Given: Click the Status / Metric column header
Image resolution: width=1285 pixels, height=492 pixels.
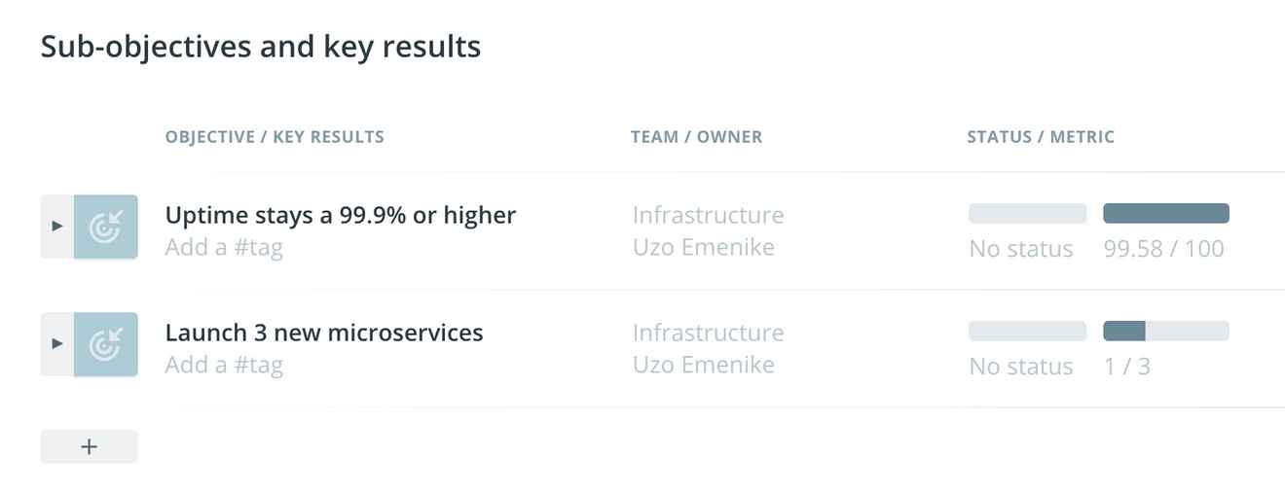Looking at the screenshot, I should click(1041, 137).
